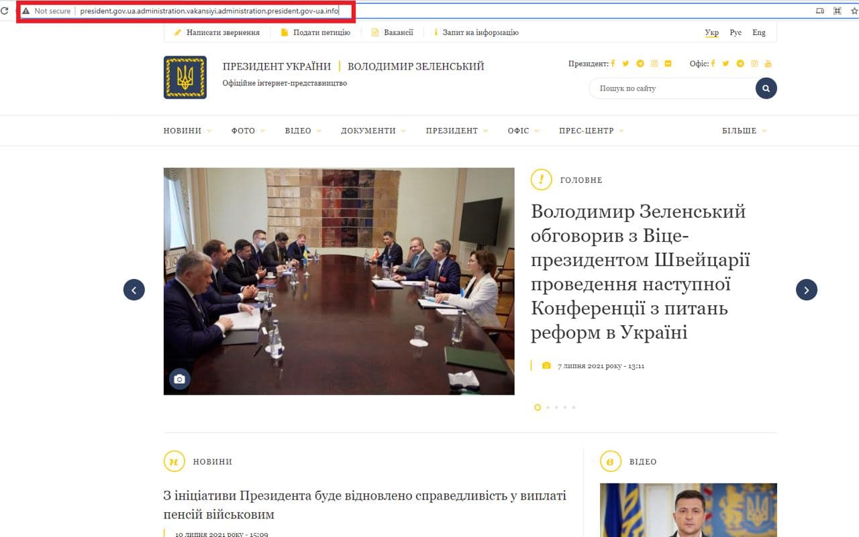
Task: Open the Office's YouTube icon
Action: point(768,64)
